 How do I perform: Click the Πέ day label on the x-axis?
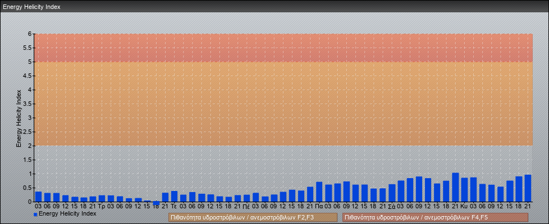(x=246, y=207)
